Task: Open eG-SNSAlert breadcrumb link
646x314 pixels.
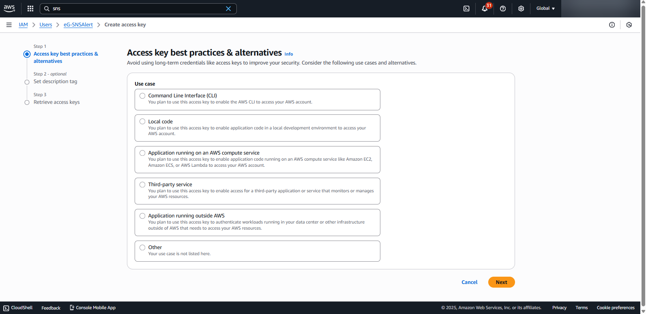Action: point(78,25)
